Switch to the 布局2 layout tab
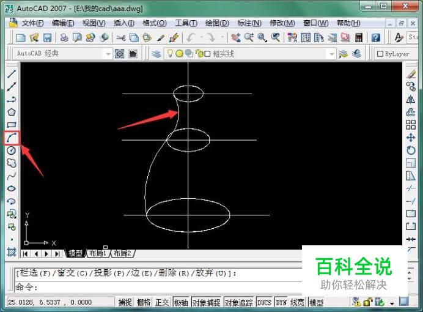 click(122, 253)
